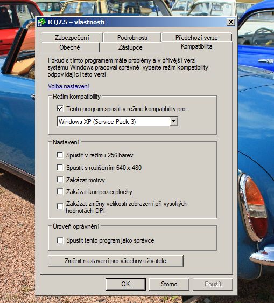Click the Režim kompatibility group label
The height and width of the screenshot is (303, 274).
76,97
